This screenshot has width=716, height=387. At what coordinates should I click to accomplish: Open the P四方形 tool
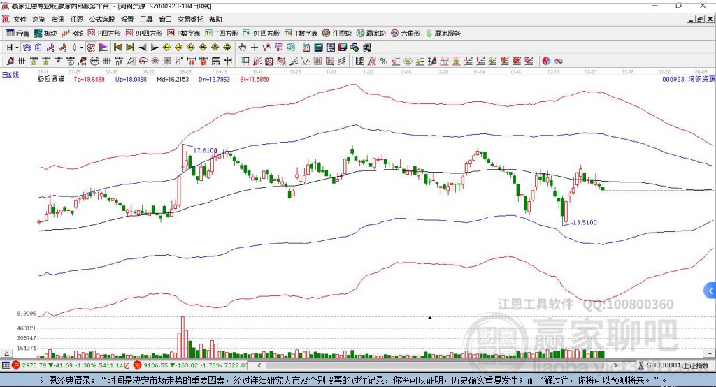pos(104,34)
